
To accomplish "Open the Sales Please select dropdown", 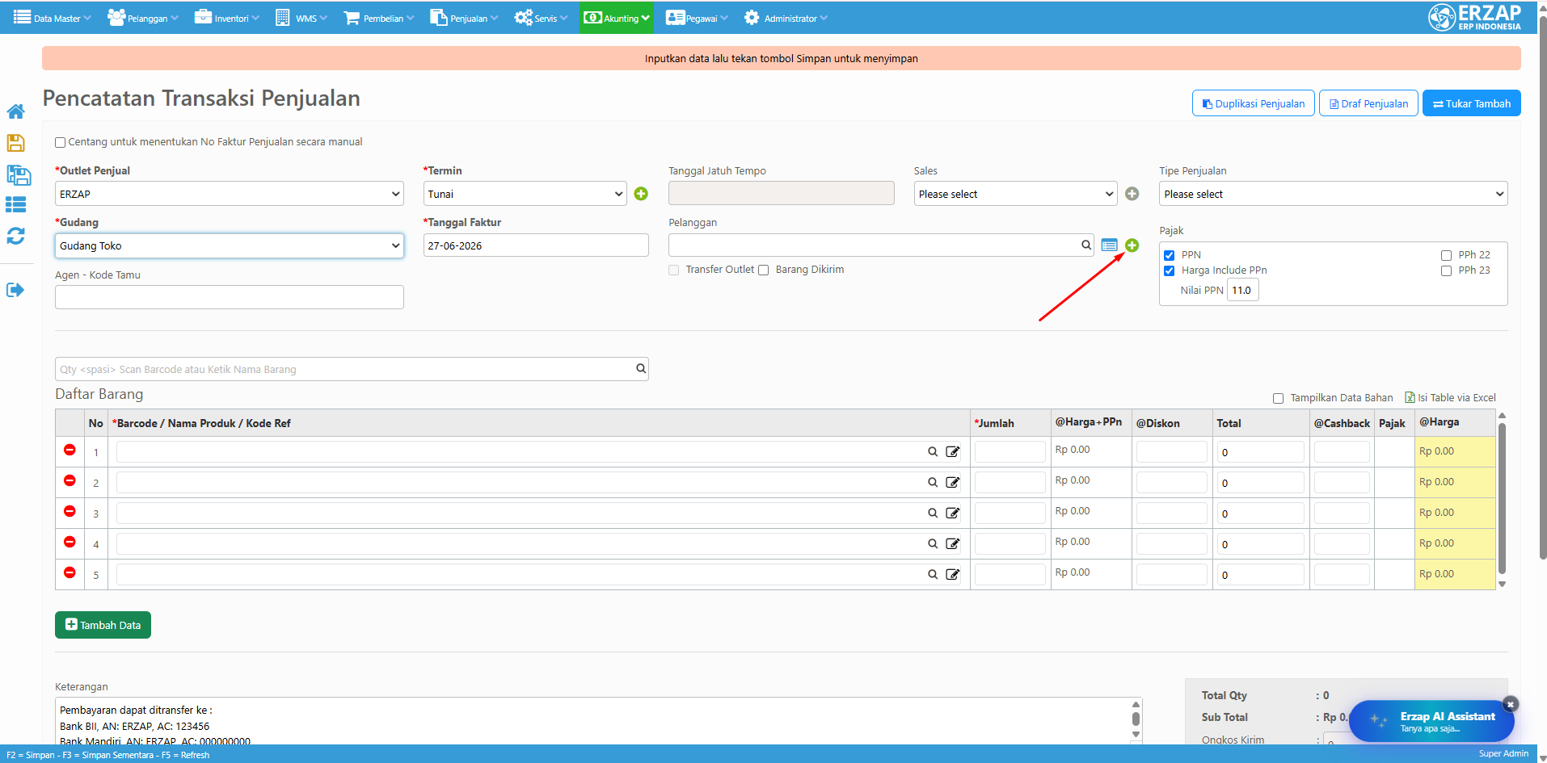I will [1016, 194].
